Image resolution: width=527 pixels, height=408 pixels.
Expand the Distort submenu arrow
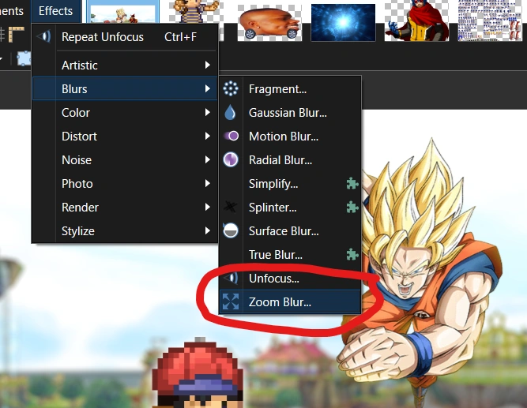coord(207,136)
